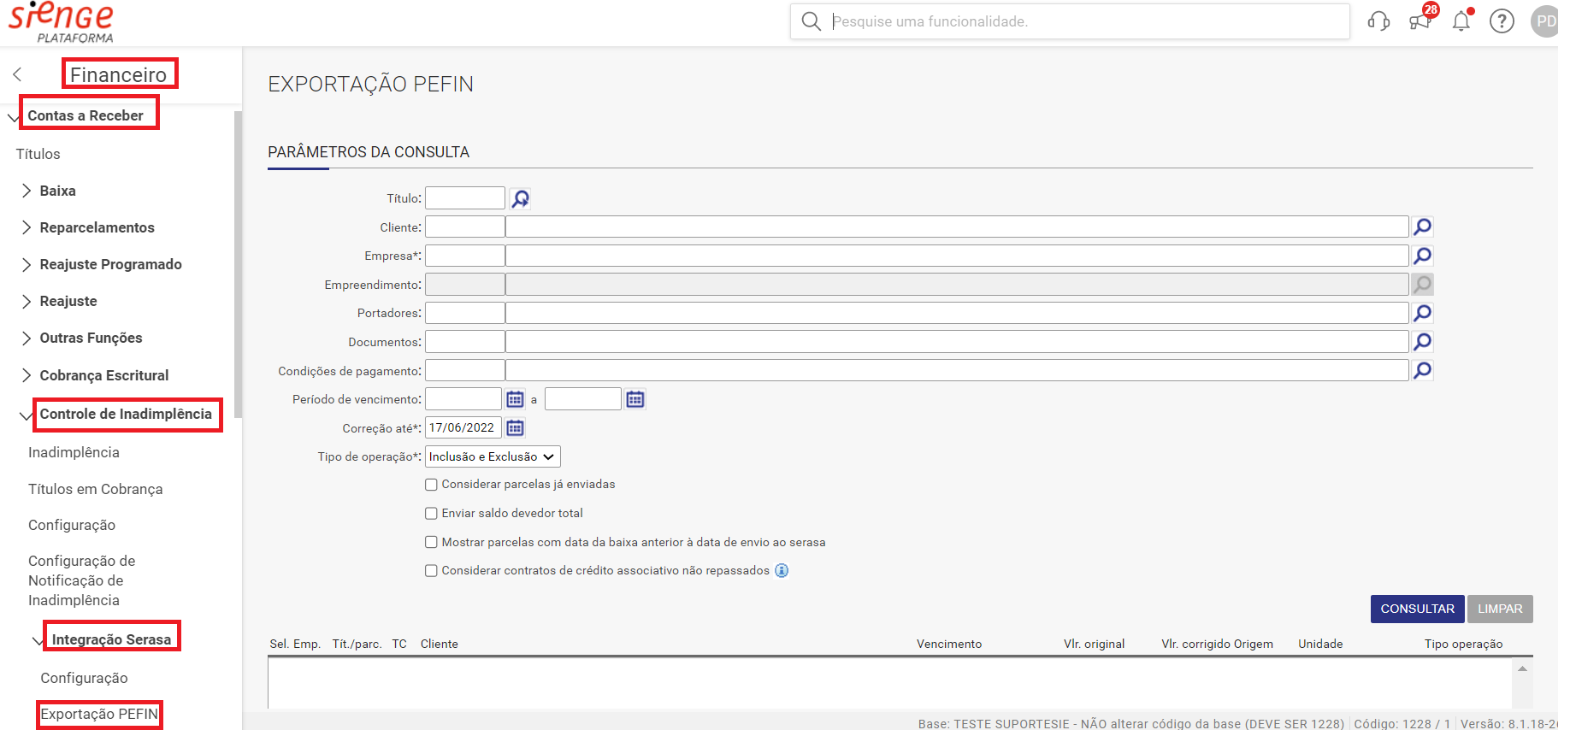The image size is (1576, 730).
Task: Click the Condições de pagamento search magnifier
Action: [1422, 370]
